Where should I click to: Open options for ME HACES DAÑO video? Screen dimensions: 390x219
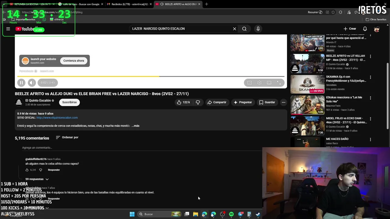pyautogui.click(x=370, y=139)
